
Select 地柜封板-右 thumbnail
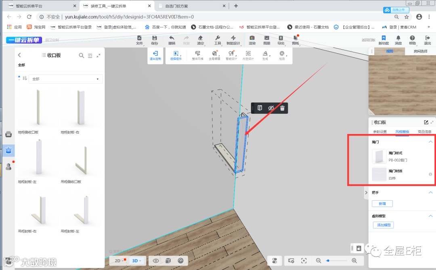pyautogui.click(x=81, y=107)
